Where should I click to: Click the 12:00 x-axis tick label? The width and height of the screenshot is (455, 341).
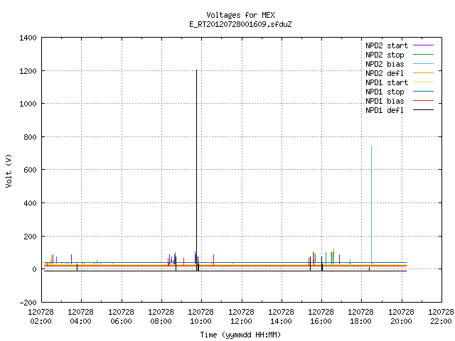click(x=242, y=322)
